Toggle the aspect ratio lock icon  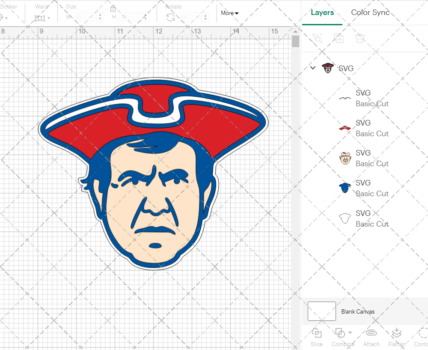[113, 8]
